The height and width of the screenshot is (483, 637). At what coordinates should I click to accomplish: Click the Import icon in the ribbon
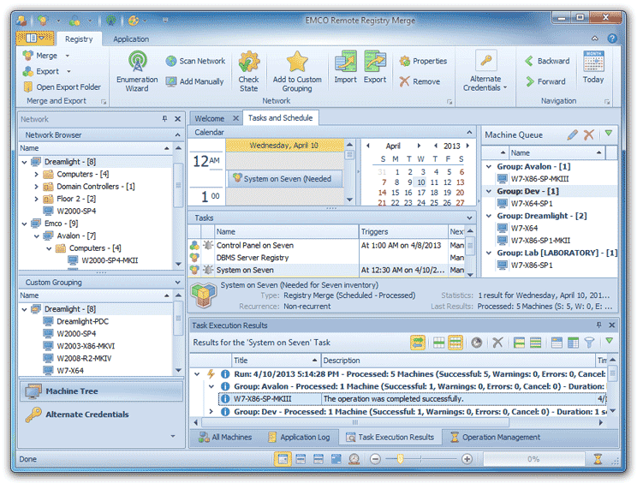click(x=346, y=63)
